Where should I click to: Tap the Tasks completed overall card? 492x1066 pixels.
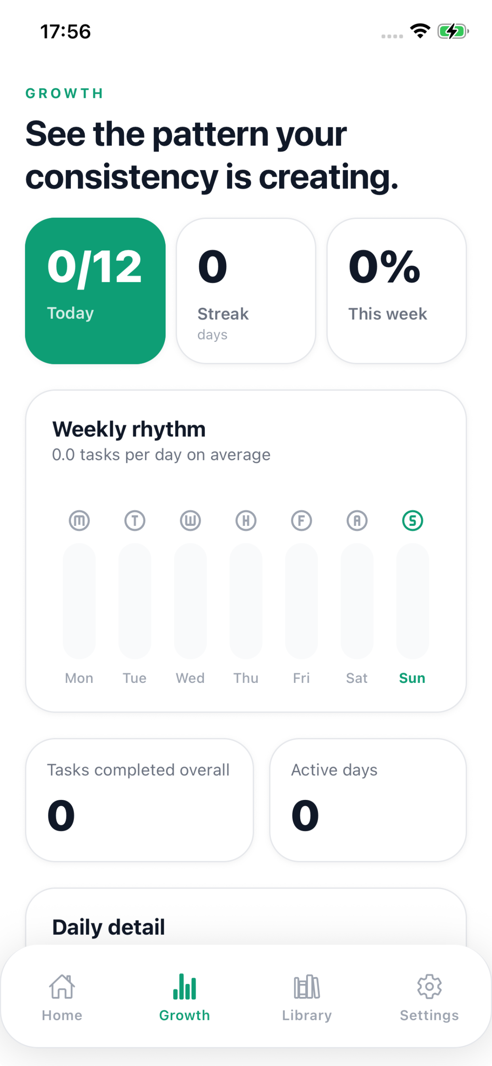click(139, 800)
